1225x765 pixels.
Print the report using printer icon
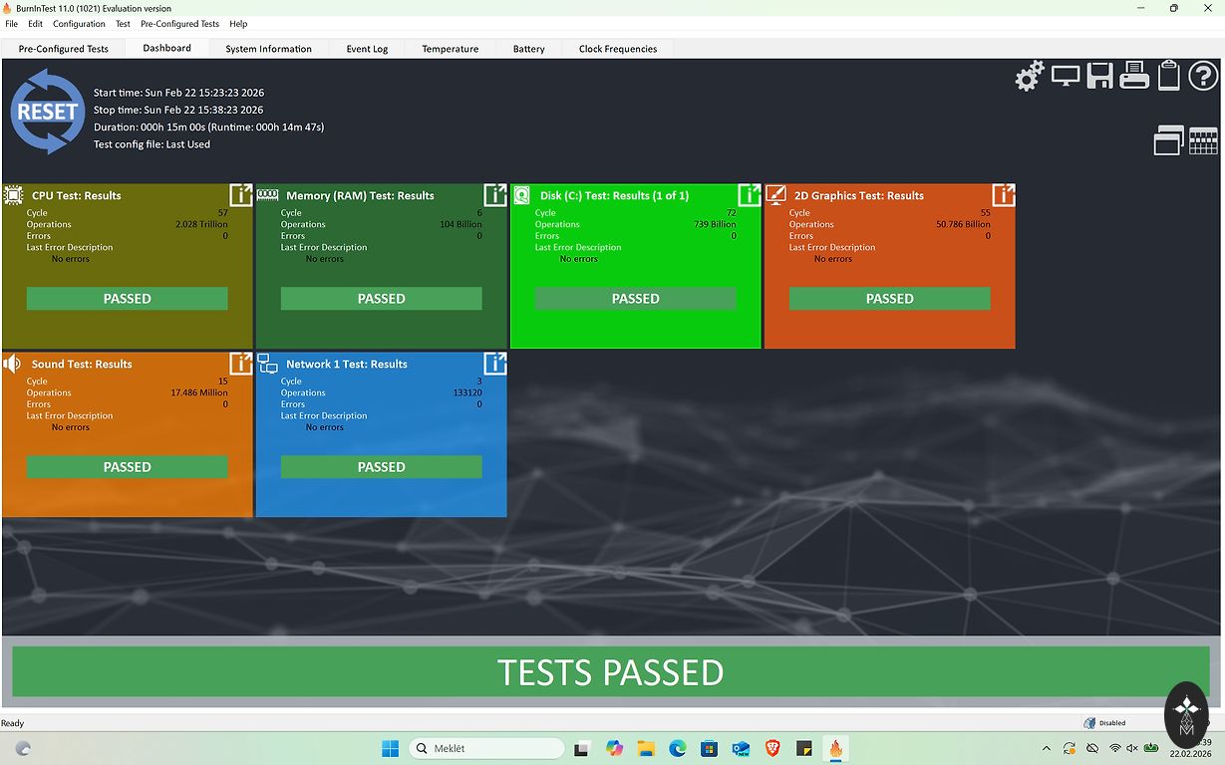1134,76
